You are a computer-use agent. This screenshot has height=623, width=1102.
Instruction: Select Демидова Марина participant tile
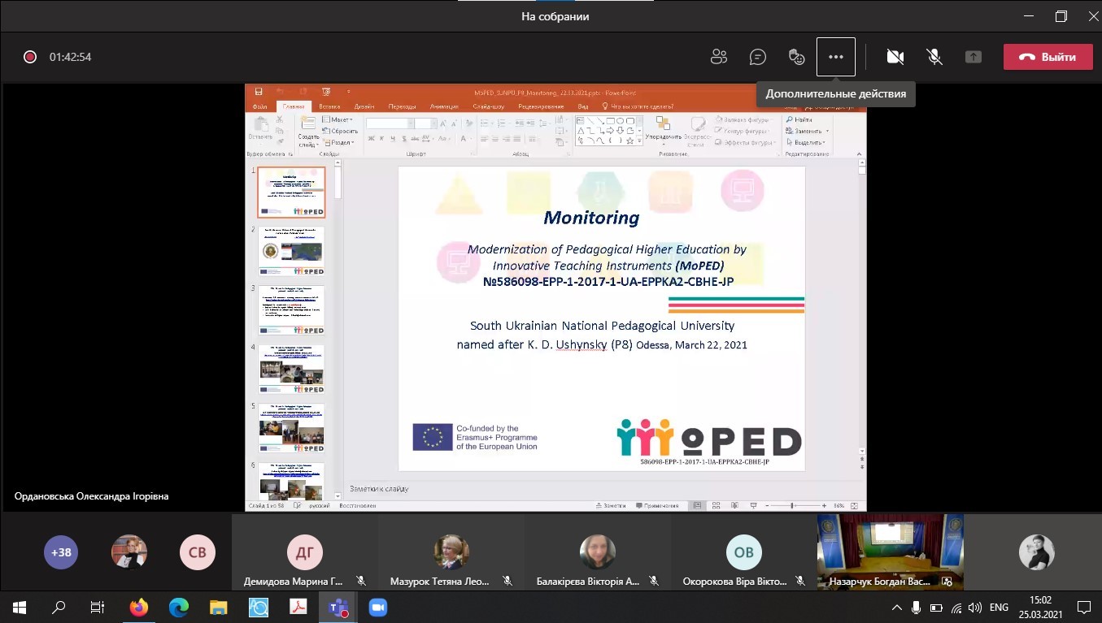(x=304, y=553)
